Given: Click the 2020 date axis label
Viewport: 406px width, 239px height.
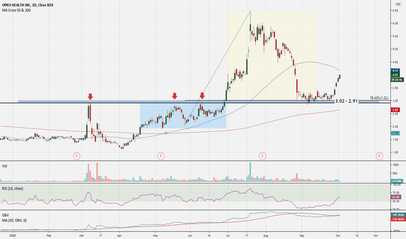Looking at the screenshot, I should pos(13,236).
